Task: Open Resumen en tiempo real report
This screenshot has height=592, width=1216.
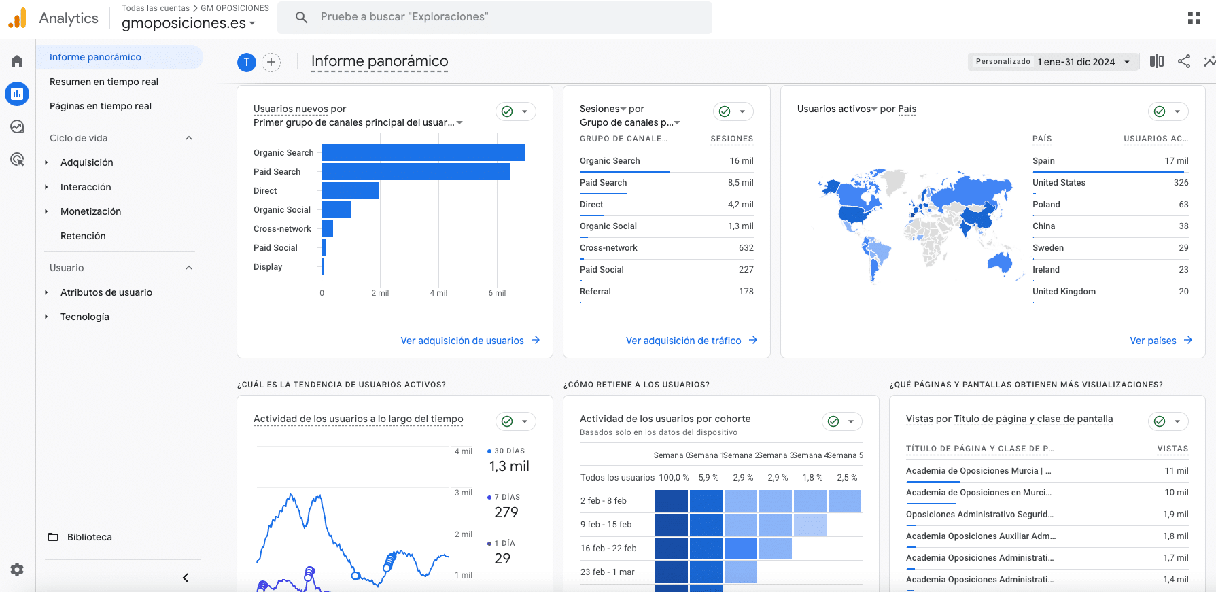Action: (x=104, y=82)
